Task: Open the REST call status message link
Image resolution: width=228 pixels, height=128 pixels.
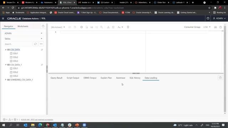Action: tap(37, 120)
